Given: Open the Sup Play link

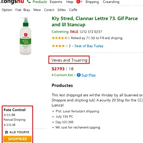Looking at the screenshot, I should (x=89, y=75).
